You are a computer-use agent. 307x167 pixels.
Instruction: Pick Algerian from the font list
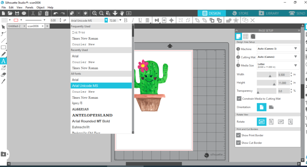pos(80,109)
